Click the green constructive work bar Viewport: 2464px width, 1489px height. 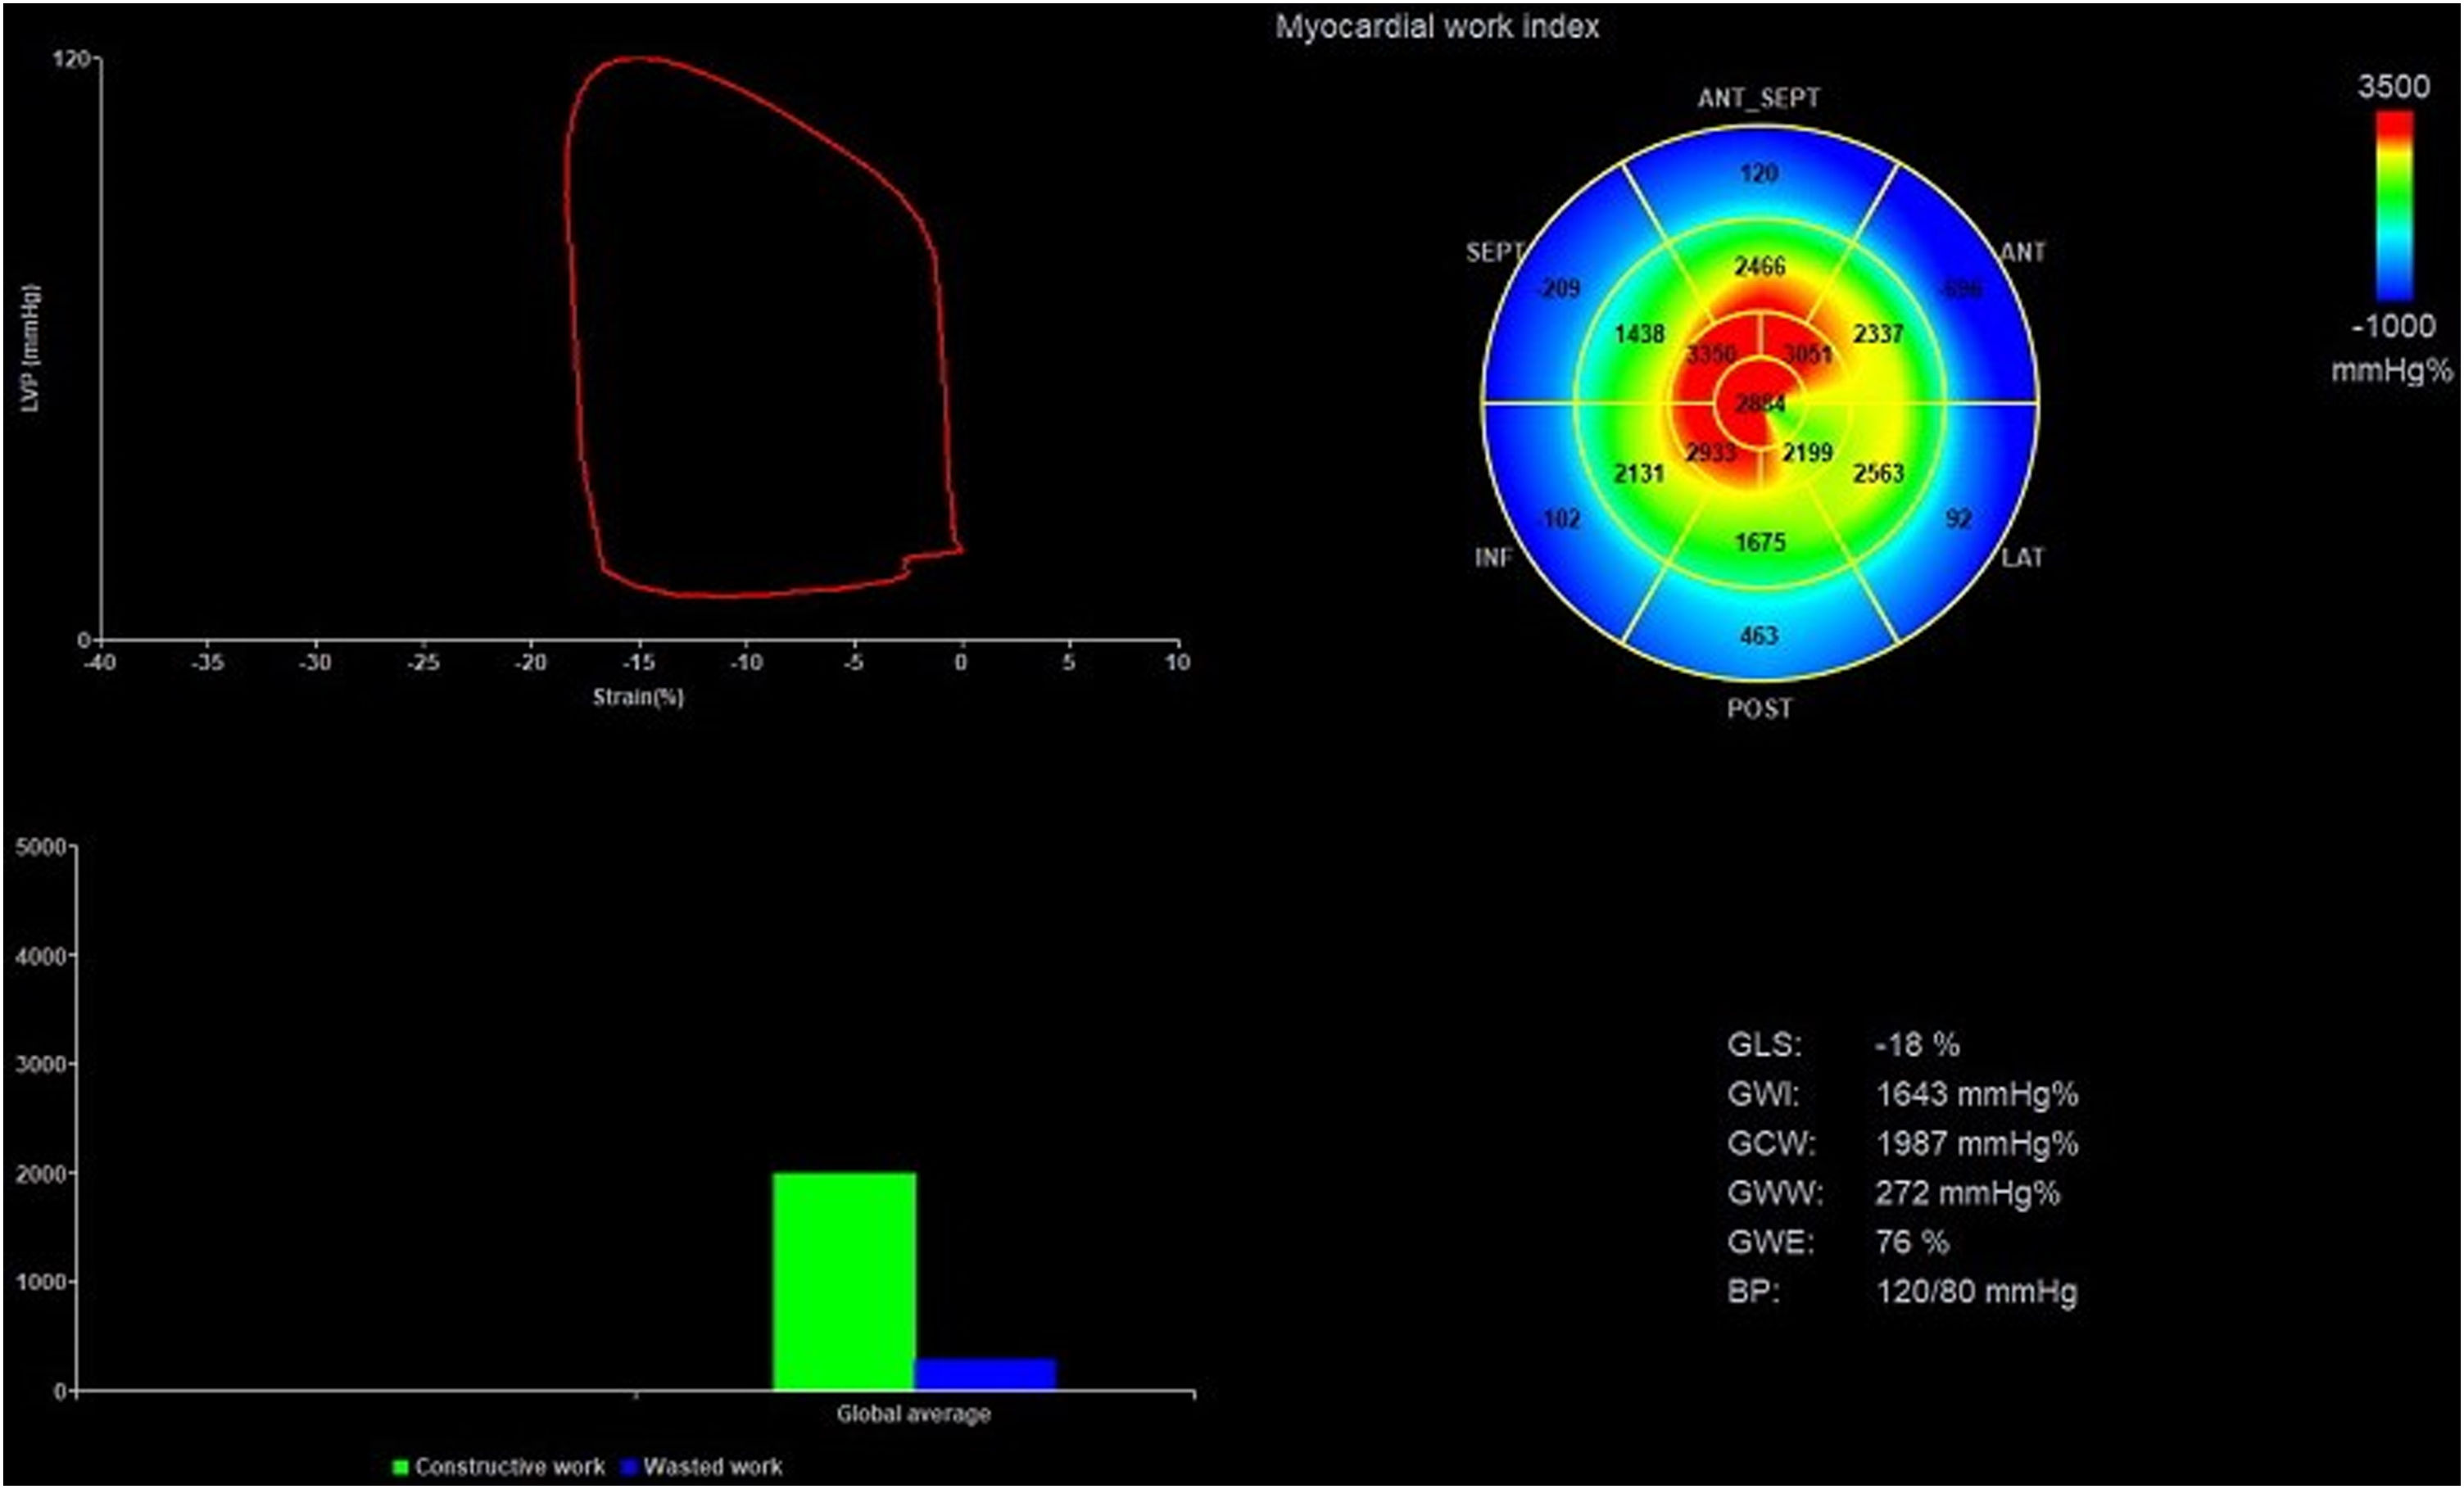[844, 1281]
